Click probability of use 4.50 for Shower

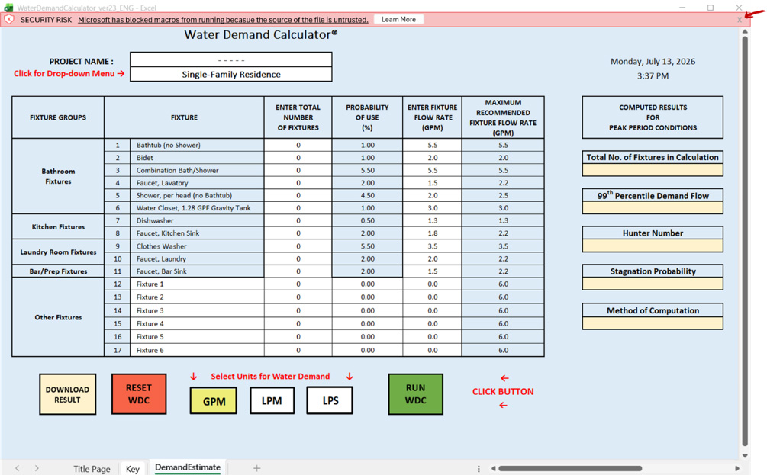tap(367, 195)
